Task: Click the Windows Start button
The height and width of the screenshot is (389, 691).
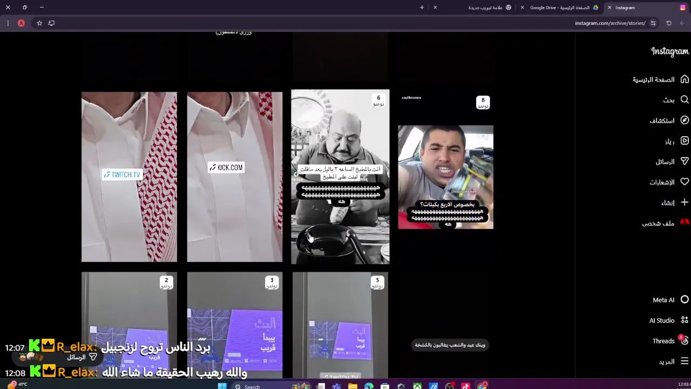Action: (222, 386)
